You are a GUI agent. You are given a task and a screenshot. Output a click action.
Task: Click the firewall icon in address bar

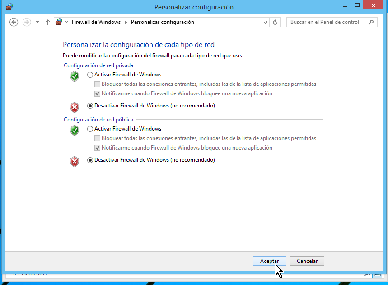click(59, 22)
